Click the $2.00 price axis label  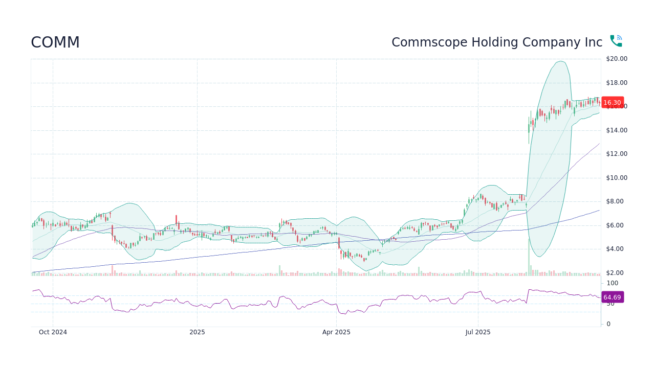tap(614, 273)
